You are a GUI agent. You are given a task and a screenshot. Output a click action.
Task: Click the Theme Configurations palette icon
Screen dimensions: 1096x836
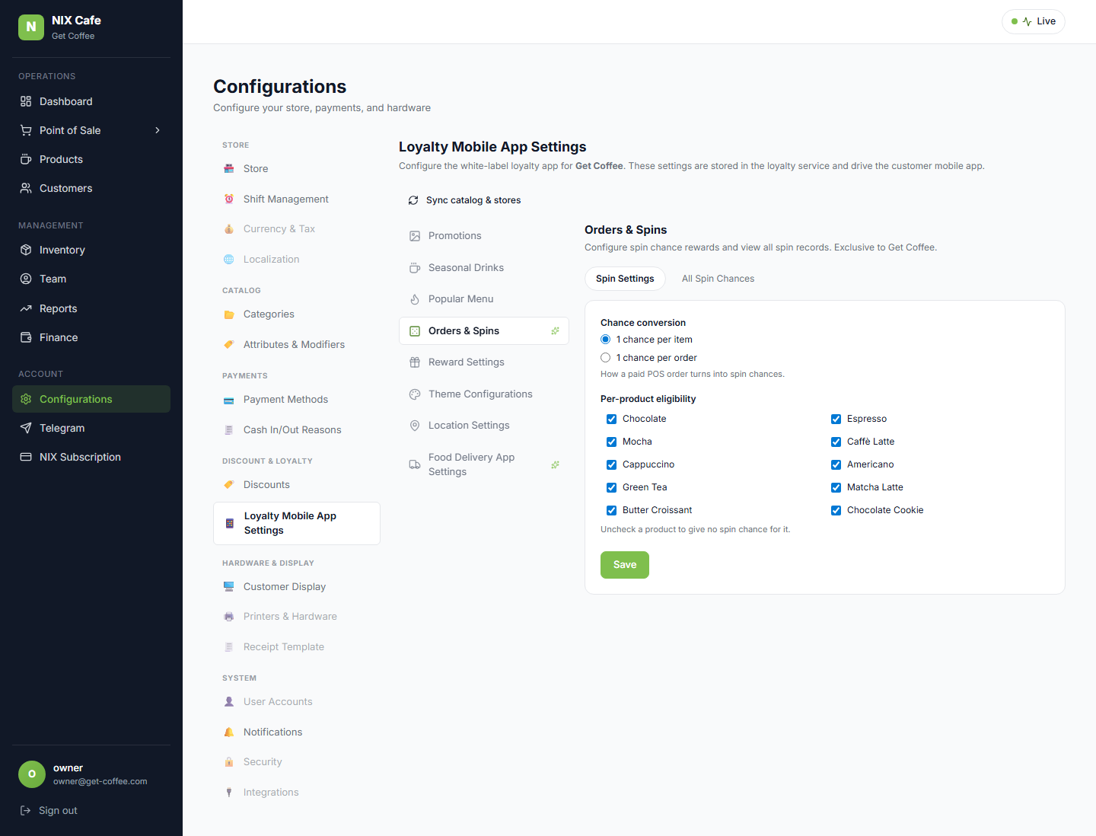pos(415,394)
